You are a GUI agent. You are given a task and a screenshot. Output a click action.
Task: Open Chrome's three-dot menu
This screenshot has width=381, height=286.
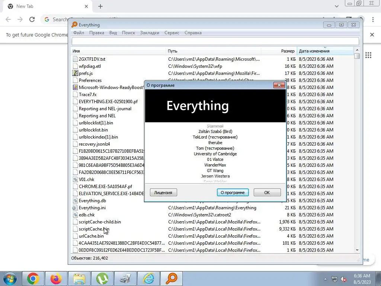[x=373, y=19]
